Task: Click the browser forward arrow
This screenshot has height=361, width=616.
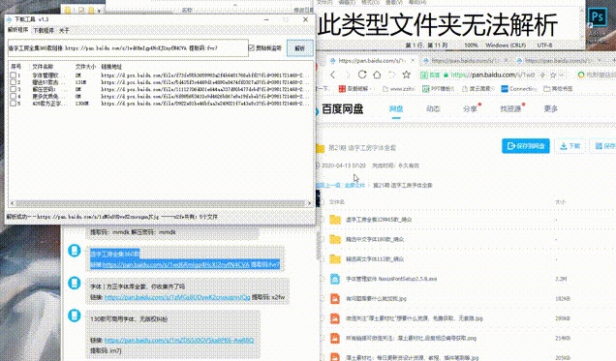Action: coord(348,75)
